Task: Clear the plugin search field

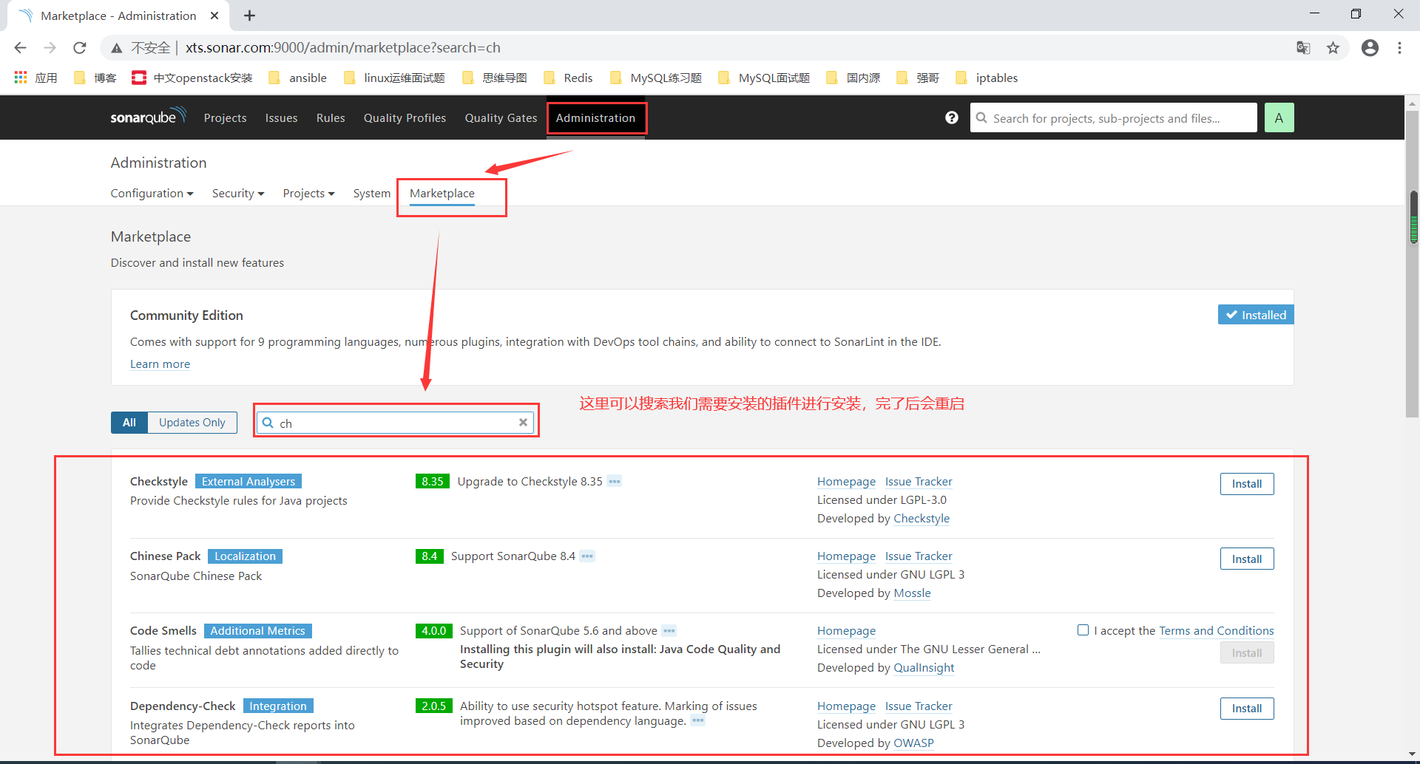Action: [523, 423]
